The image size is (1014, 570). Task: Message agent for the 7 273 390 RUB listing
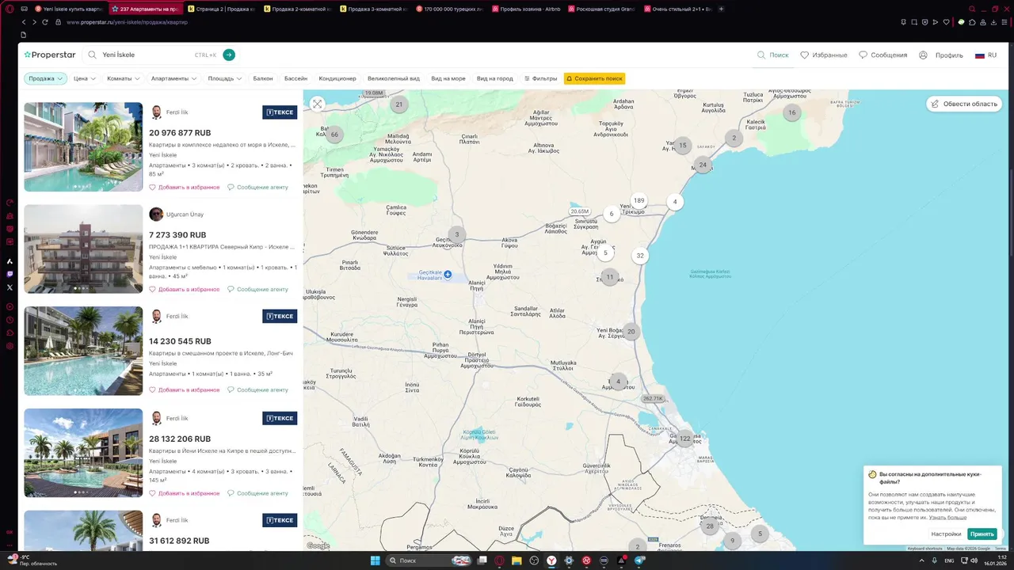[x=257, y=290]
